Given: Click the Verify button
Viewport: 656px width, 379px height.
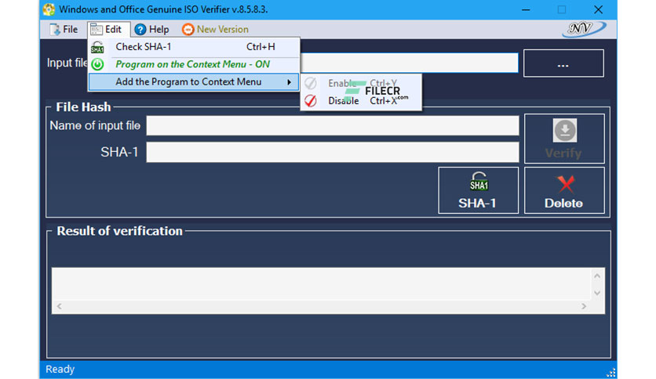Looking at the screenshot, I should pos(564,139).
